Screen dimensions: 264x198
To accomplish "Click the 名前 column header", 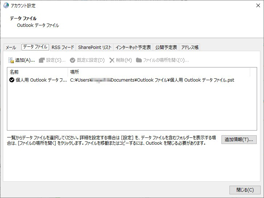I will [37, 72].
